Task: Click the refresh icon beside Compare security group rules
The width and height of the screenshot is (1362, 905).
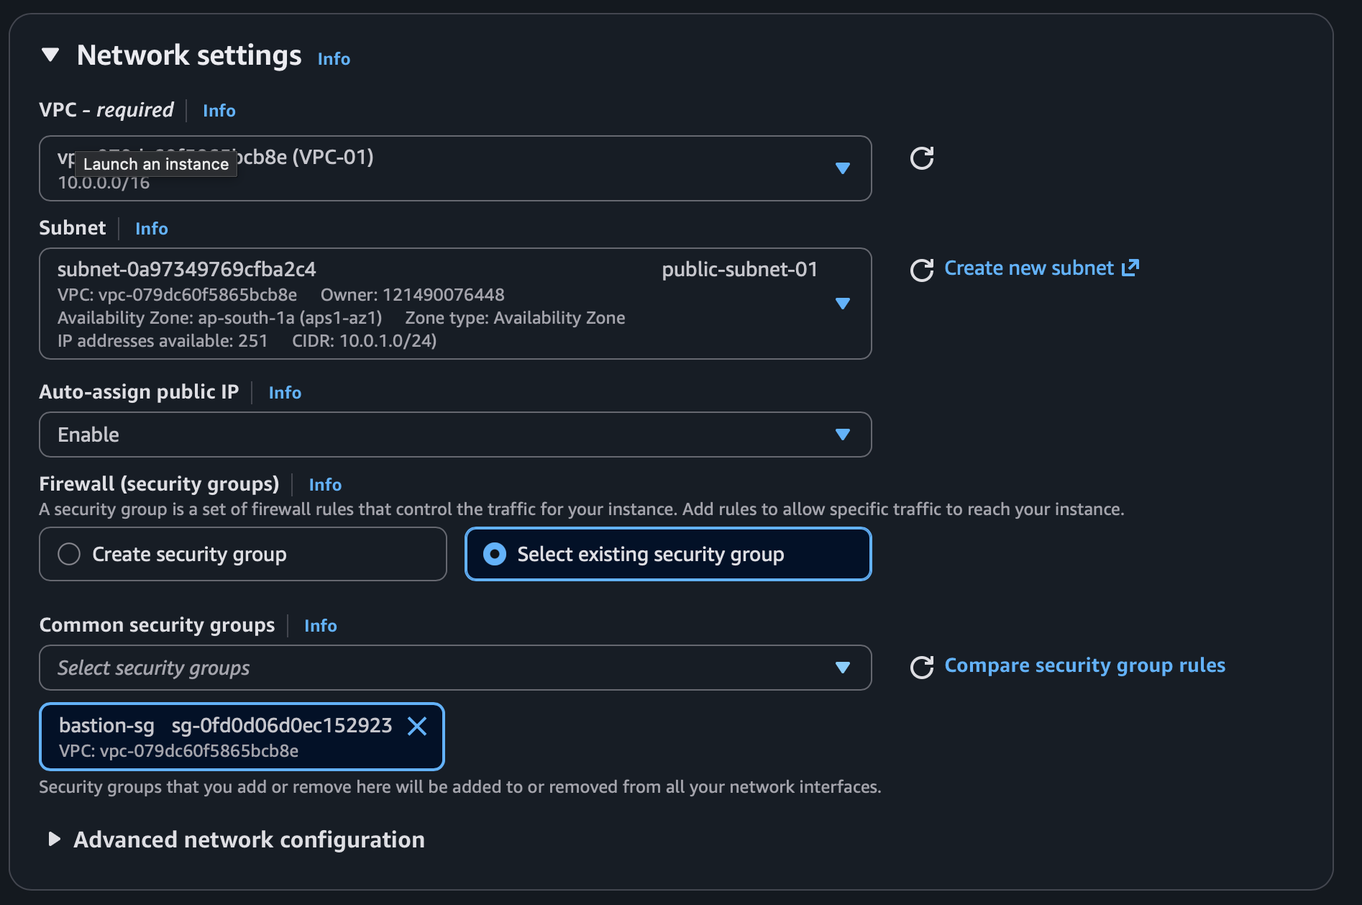Action: [921, 667]
